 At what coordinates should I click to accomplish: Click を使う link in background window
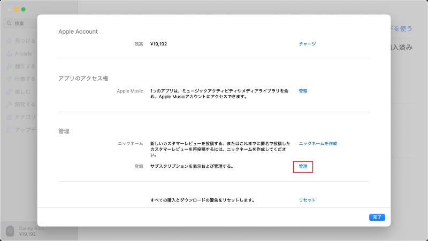click(x=402, y=28)
